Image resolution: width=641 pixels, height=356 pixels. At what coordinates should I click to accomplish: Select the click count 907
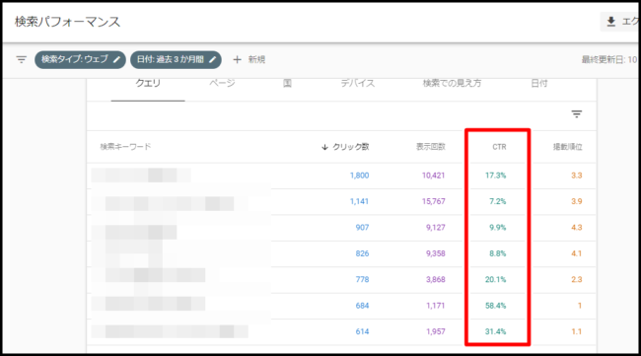[362, 228]
